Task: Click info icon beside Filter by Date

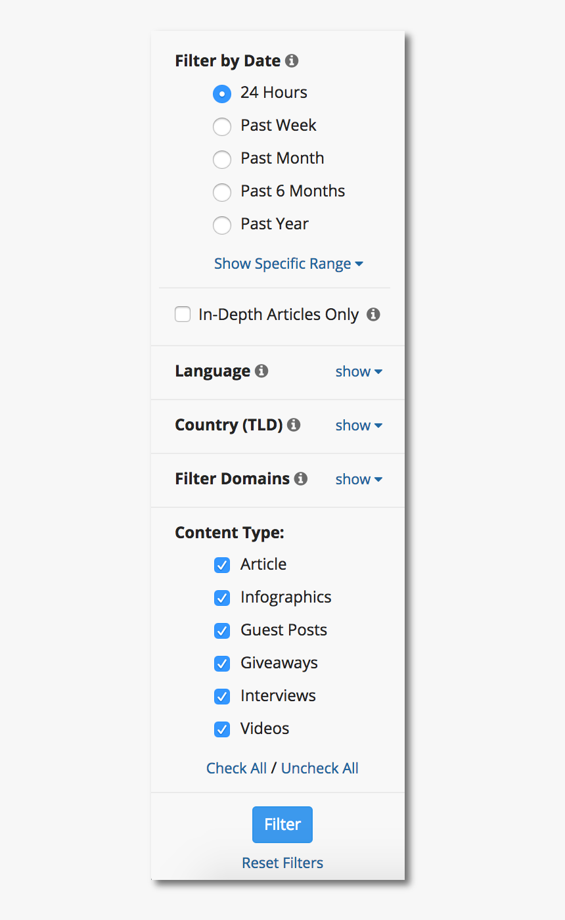Action: (292, 61)
